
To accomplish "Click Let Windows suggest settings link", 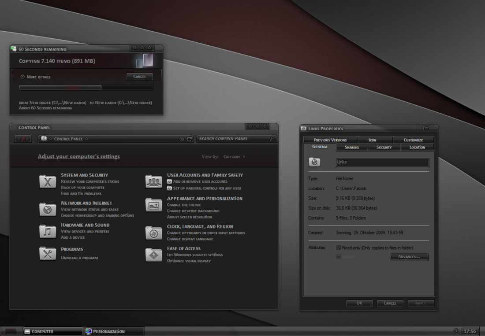I will [195, 255].
